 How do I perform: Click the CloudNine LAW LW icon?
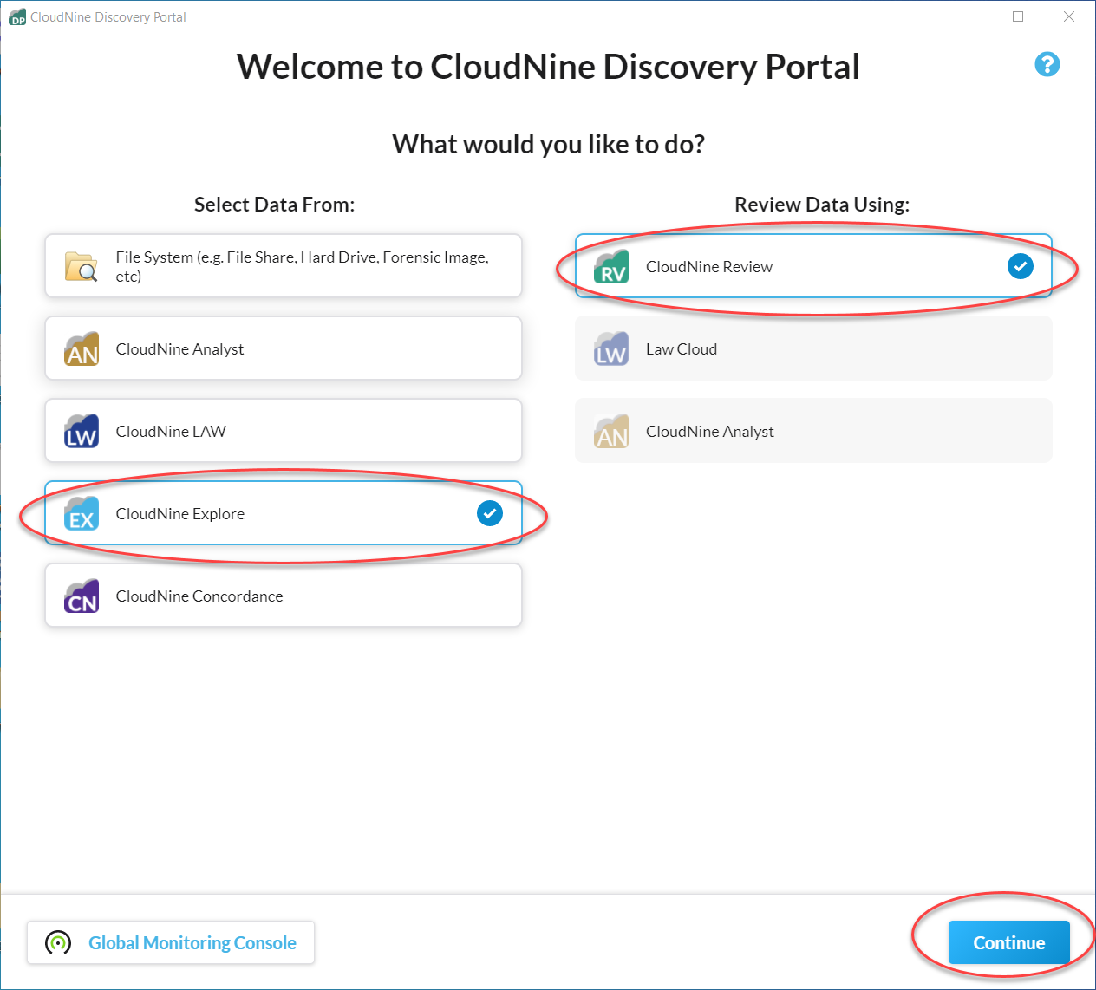(x=81, y=431)
